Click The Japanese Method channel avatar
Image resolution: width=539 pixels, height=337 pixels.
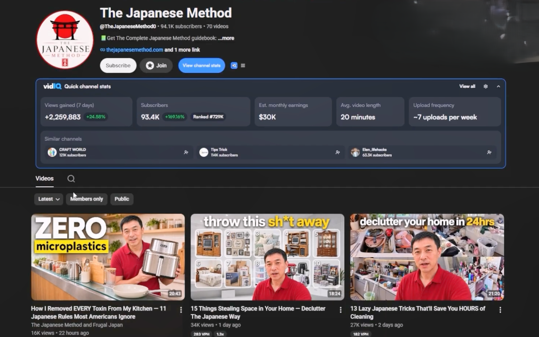tap(64, 39)
